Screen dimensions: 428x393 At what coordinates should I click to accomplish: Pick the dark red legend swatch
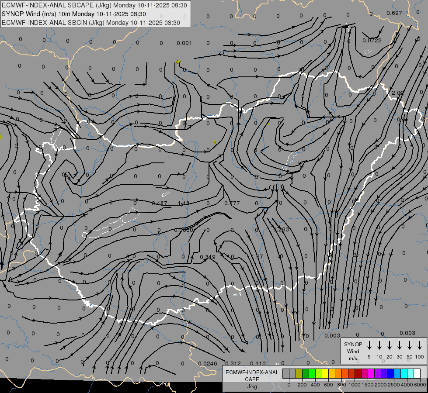(358, 373)
